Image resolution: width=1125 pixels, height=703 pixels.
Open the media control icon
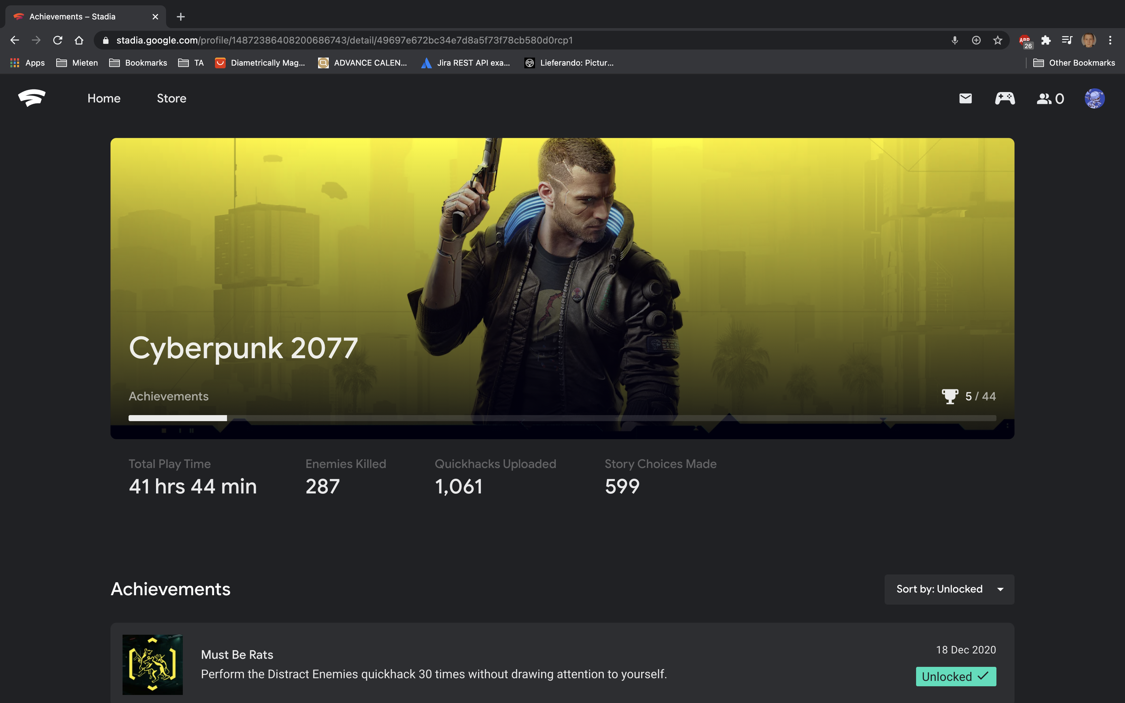pyautogui.click(x=1067, y=41)
